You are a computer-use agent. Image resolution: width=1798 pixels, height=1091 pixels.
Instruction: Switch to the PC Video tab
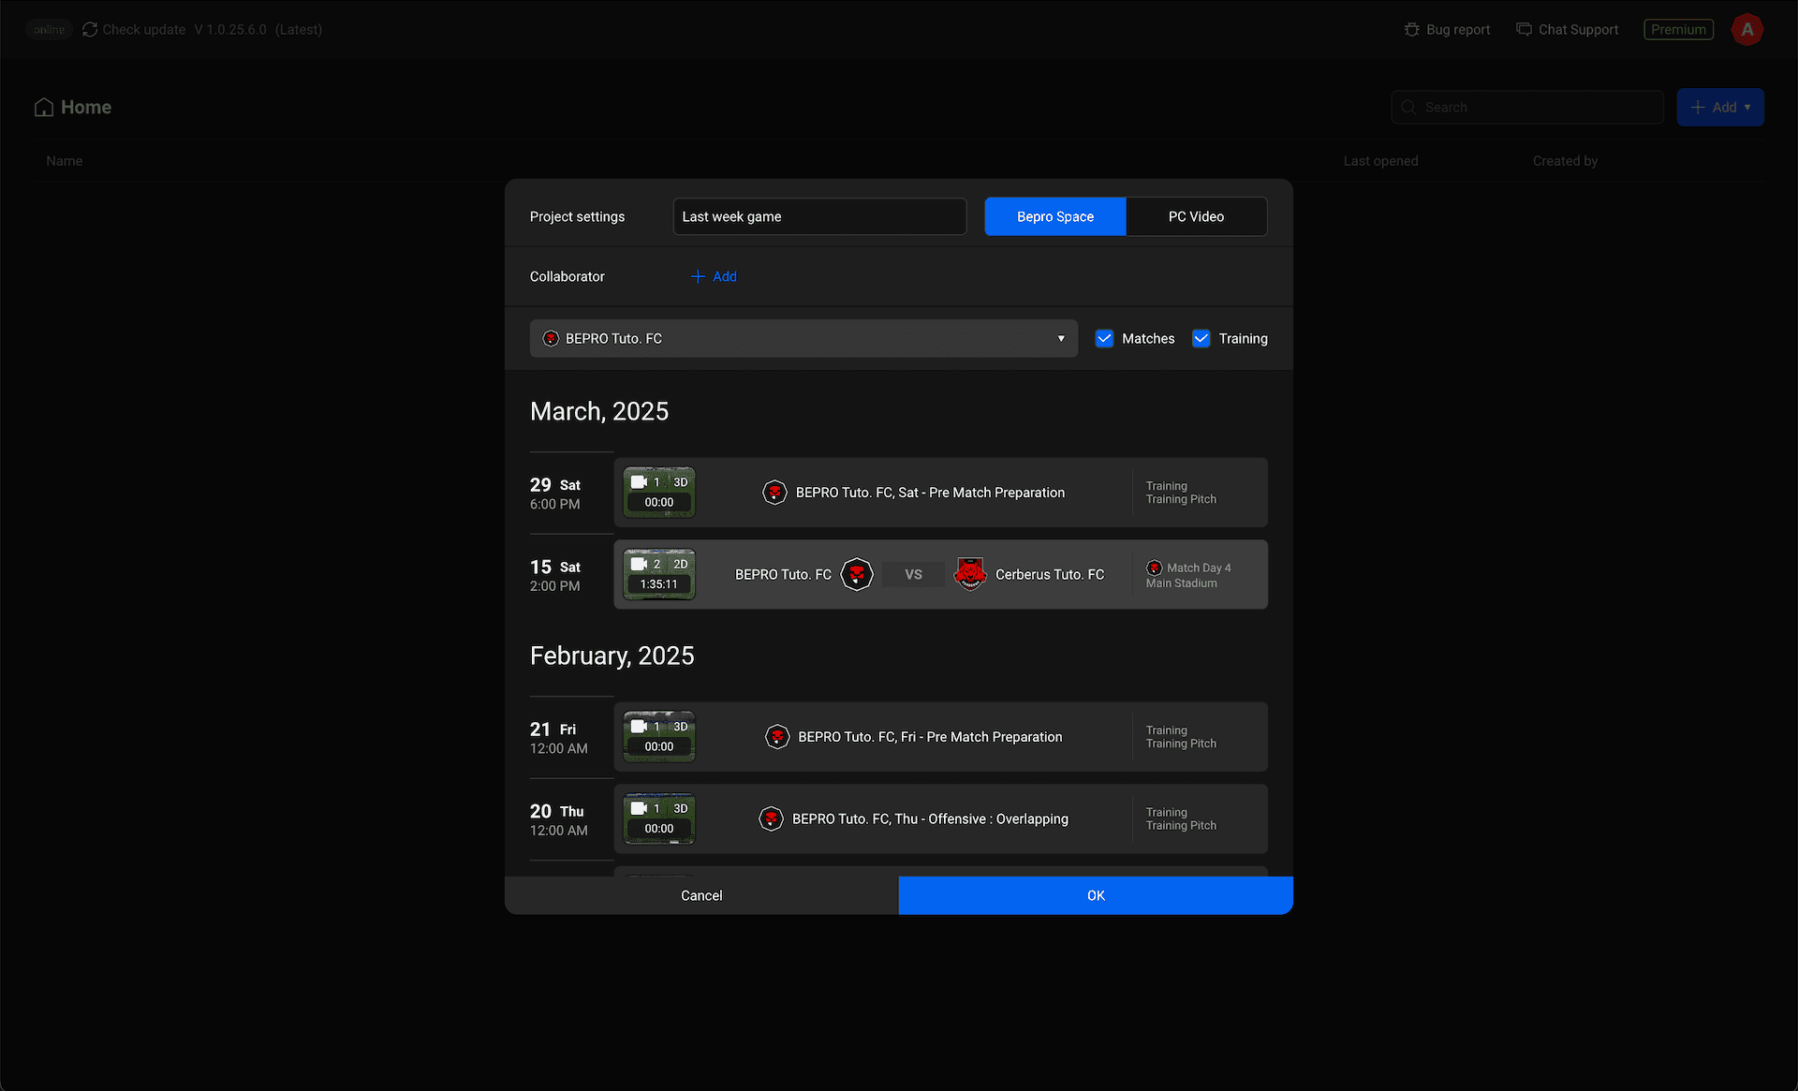click(1196, 216)
